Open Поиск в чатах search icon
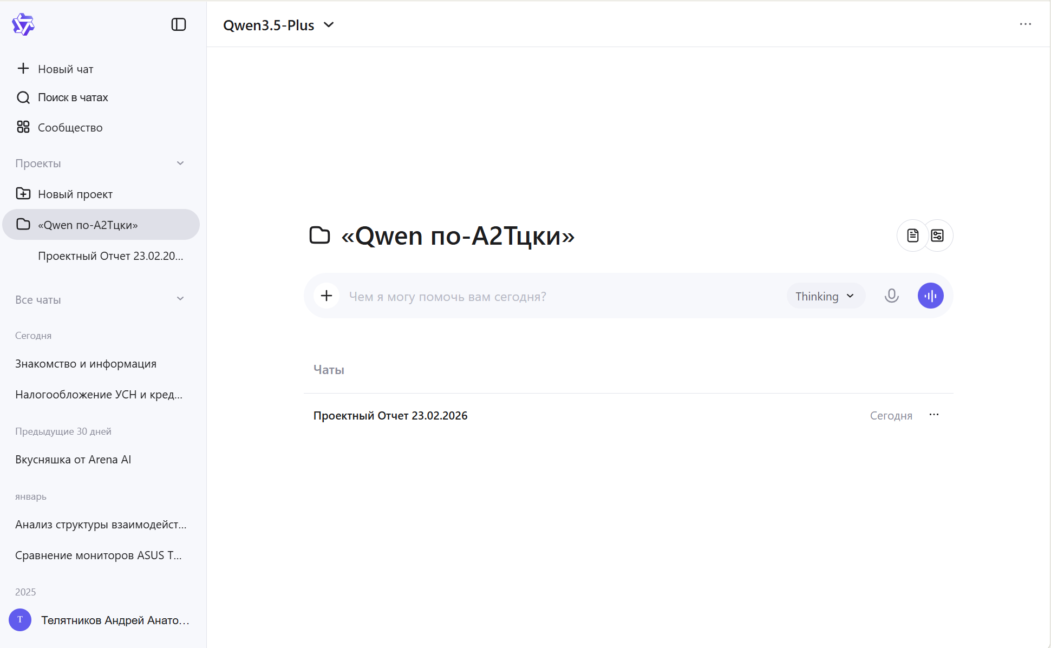Screen dimensions: 1051x648 tap(23, 97)
